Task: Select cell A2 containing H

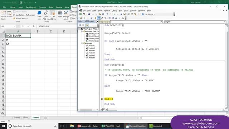Action: click(x=18, y=40)
